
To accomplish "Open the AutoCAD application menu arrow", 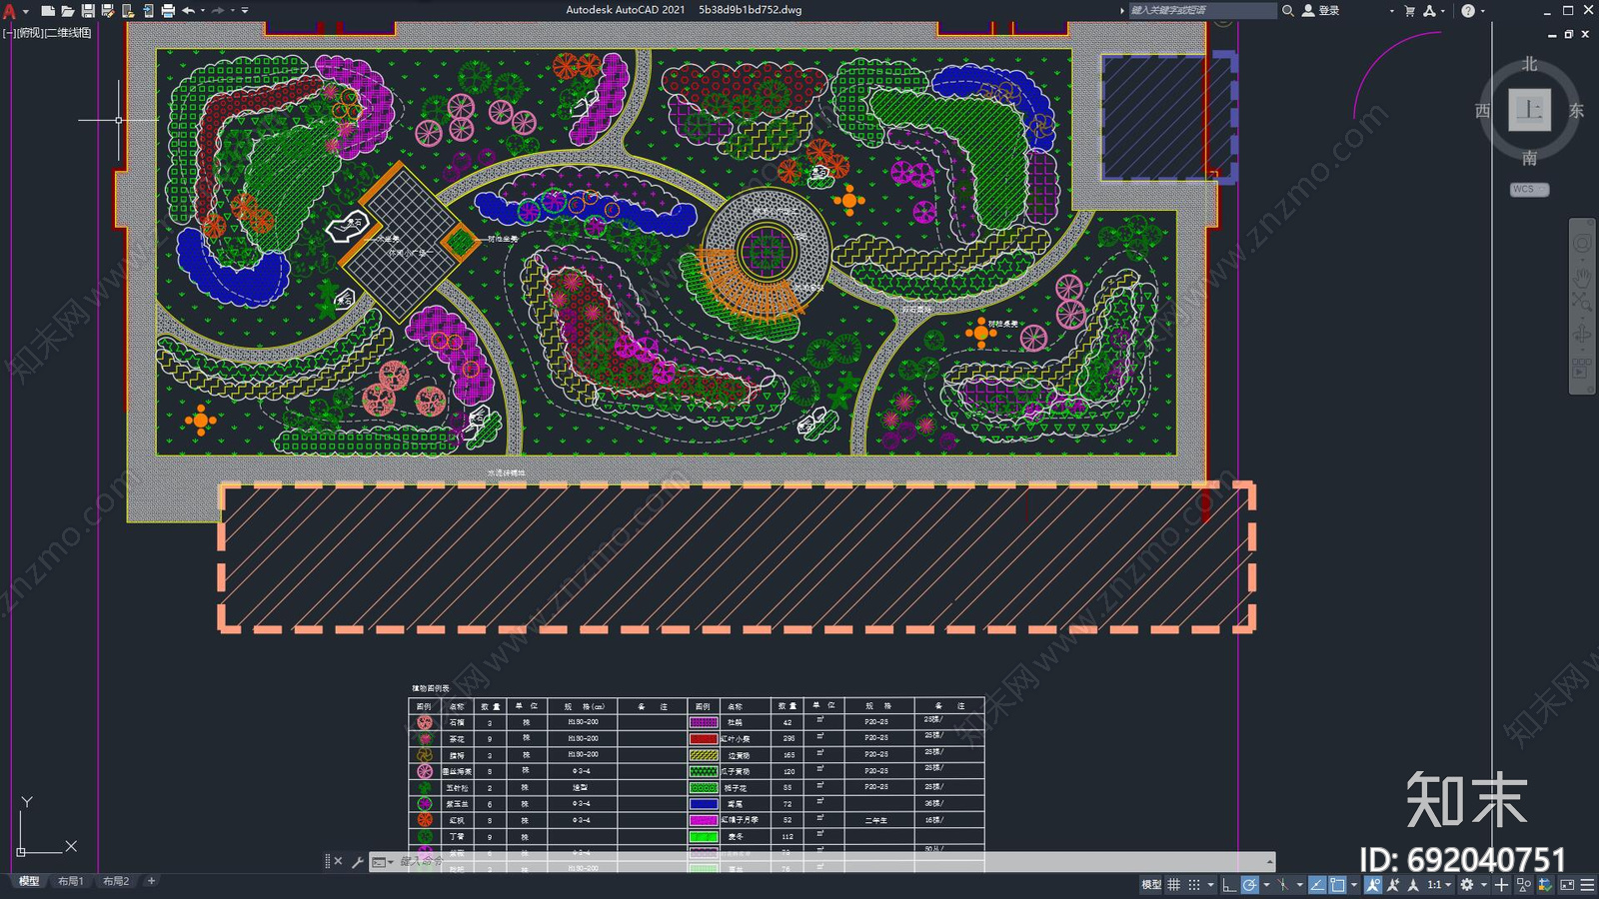I will (x=25, y=11).
